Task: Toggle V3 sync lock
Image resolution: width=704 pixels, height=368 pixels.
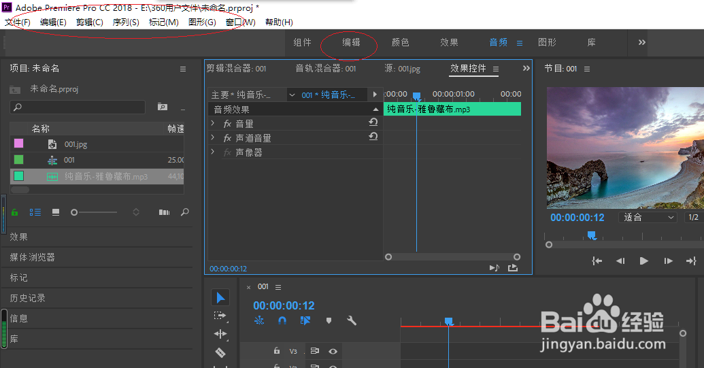Action: click(315, 352)
